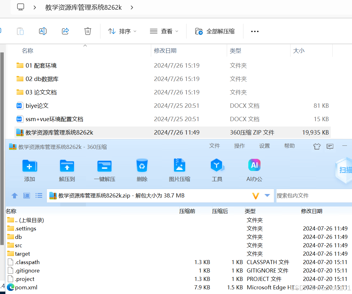Screen dimensions: 352x294
Task: Open 文件 menu in 360压缩
Action: (x=214, y=146)
